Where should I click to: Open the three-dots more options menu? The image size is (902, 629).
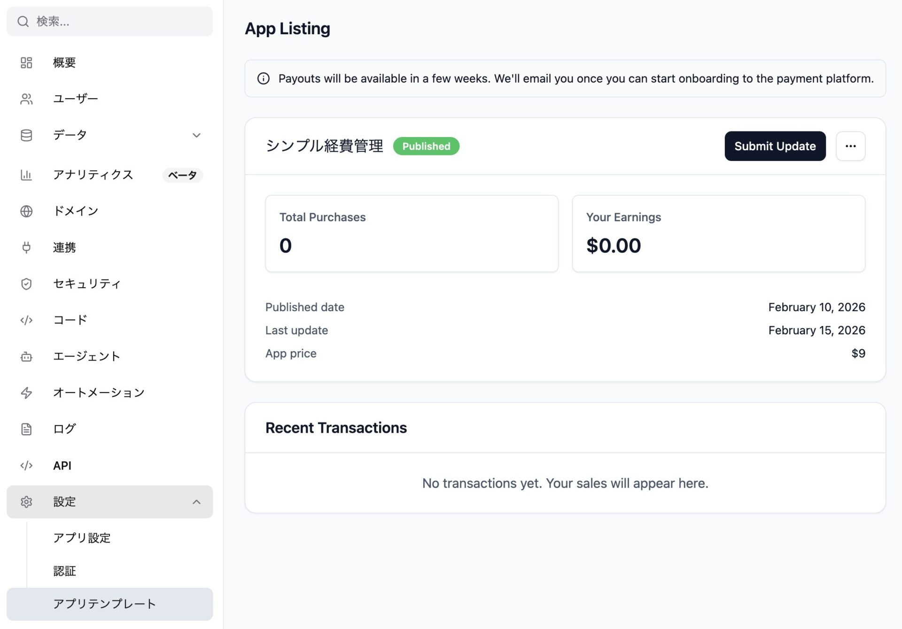point(850,146)
